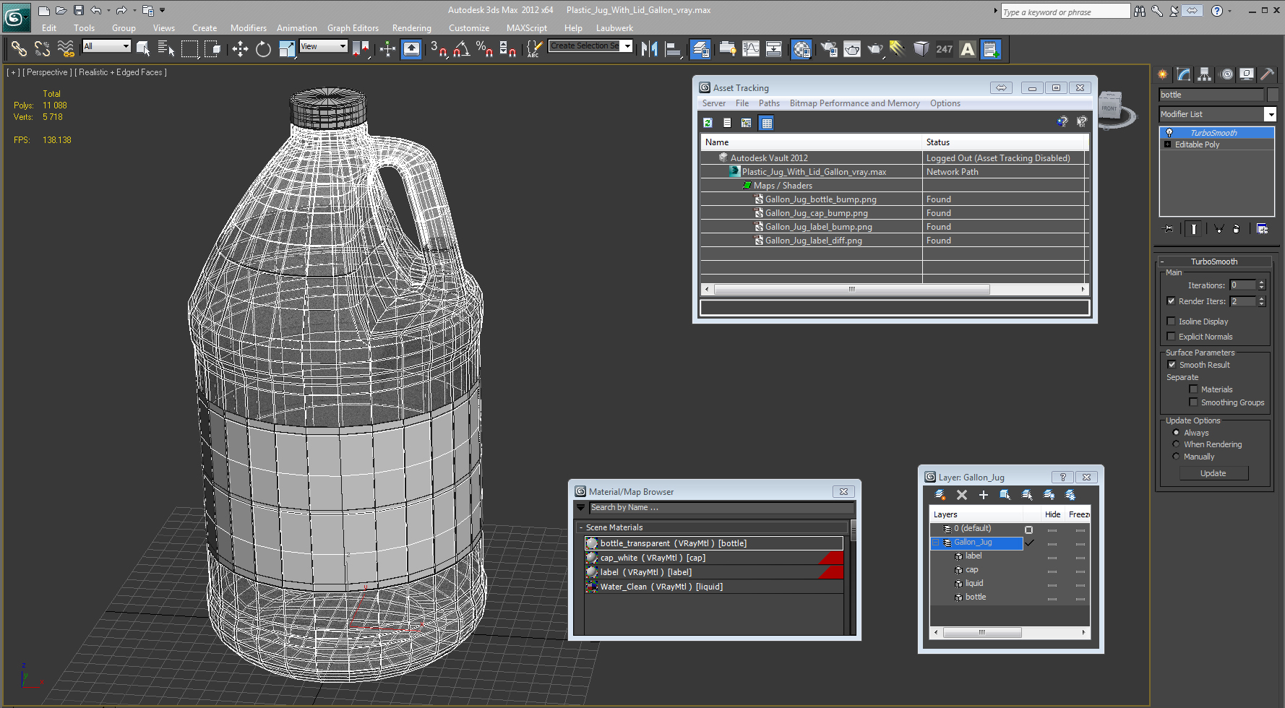1285x708 pixels.
Task: Select the Manually update option
Action: [x=1176, y=457]
